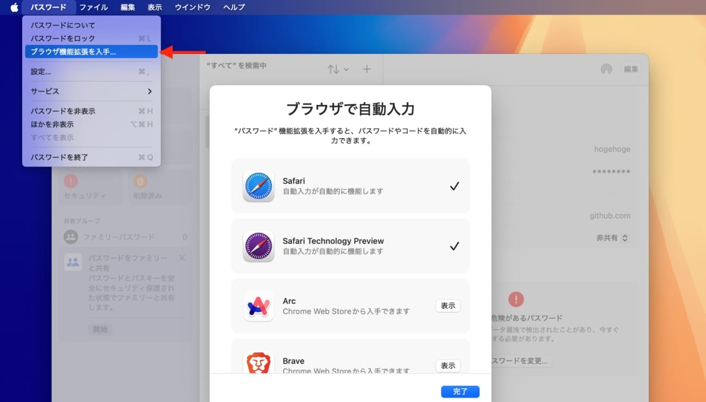Click the Brave browser icon
706x402 pixels.
(x=259, y=362)
